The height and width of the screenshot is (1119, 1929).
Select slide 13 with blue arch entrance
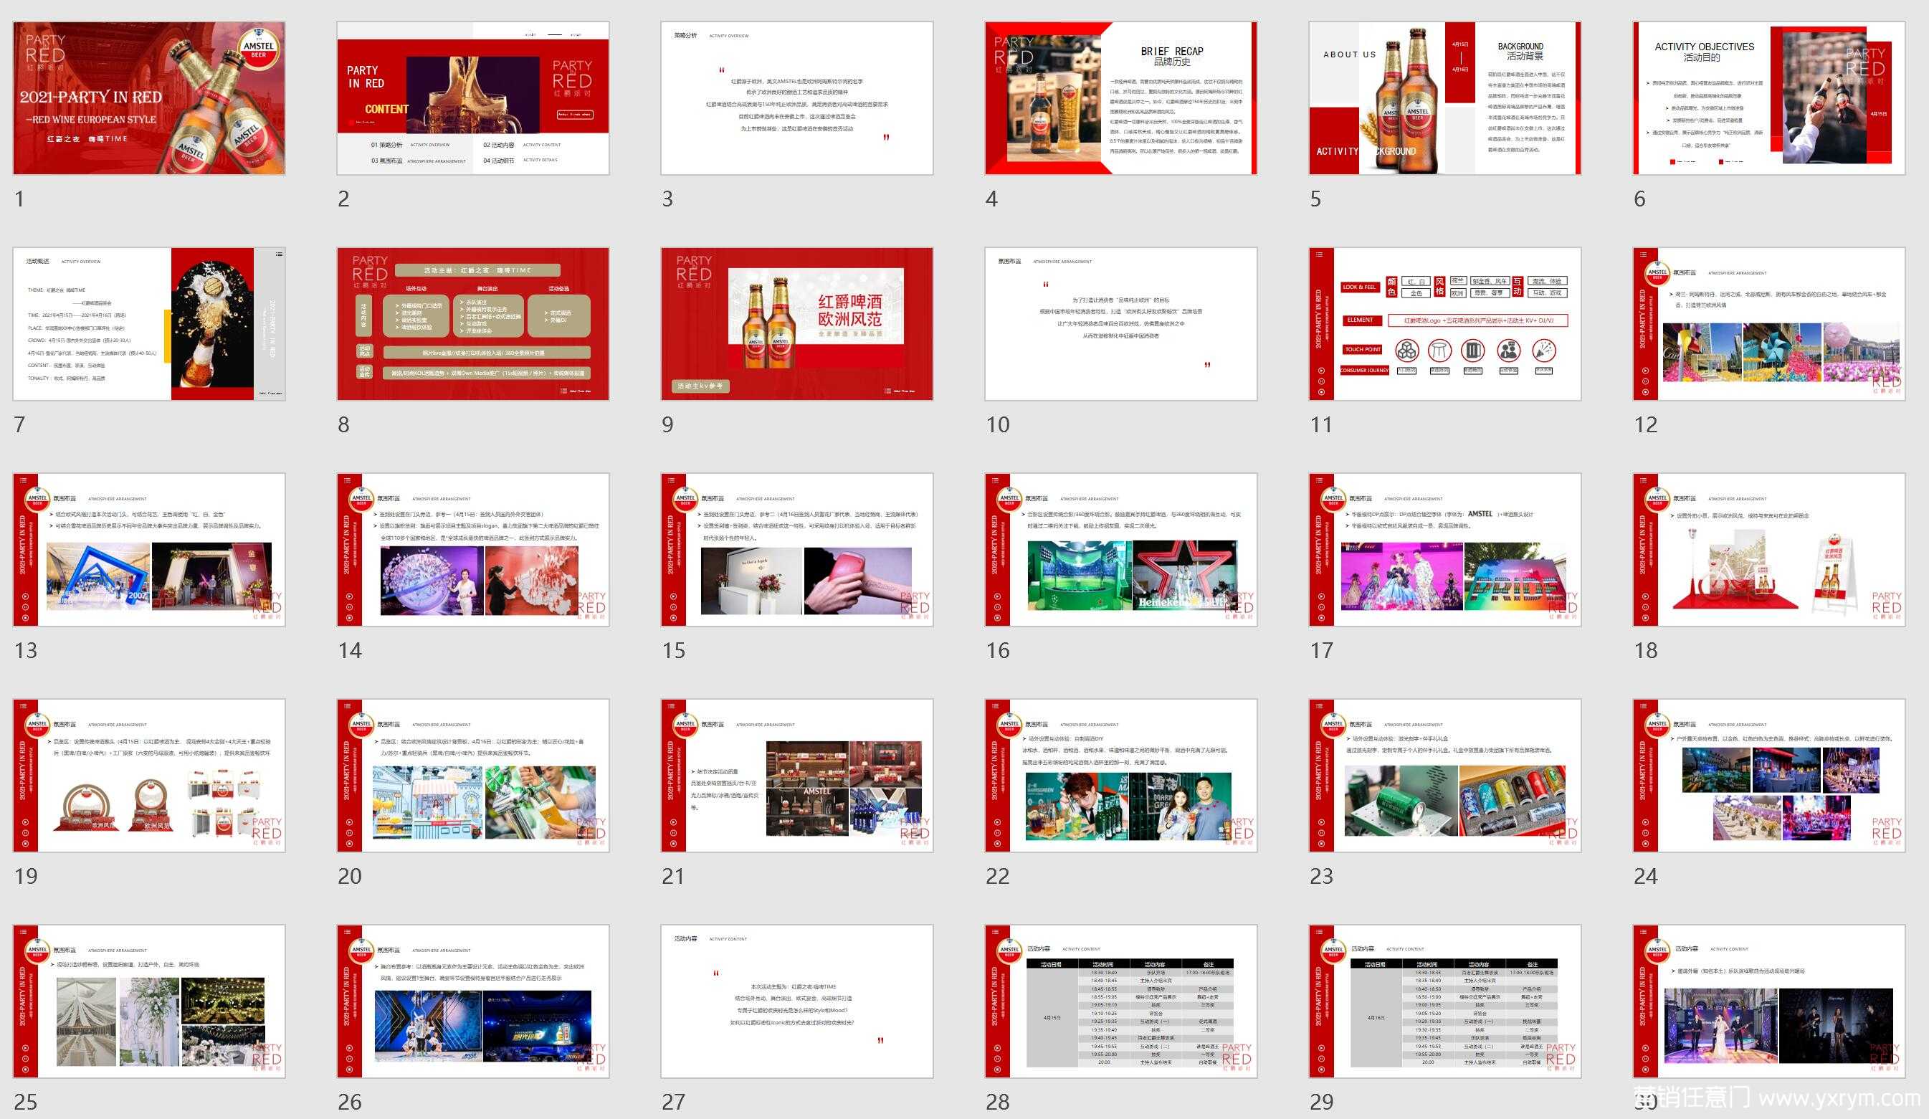149,550
